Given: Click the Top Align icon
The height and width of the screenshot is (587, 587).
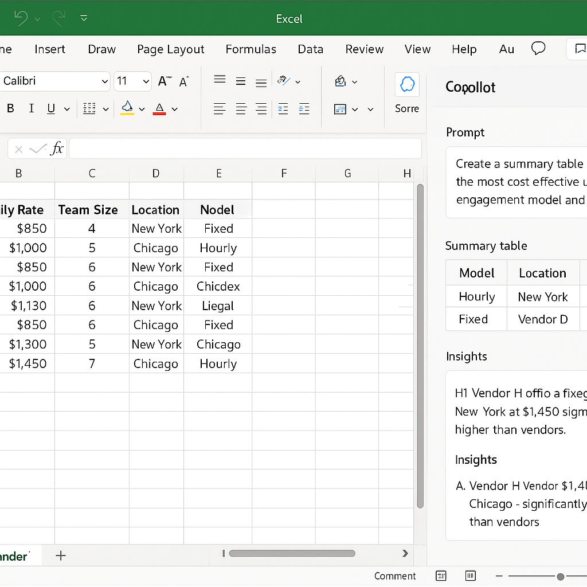Looking at the screenshot, I should pyautogui.click(x=220, y=80).
